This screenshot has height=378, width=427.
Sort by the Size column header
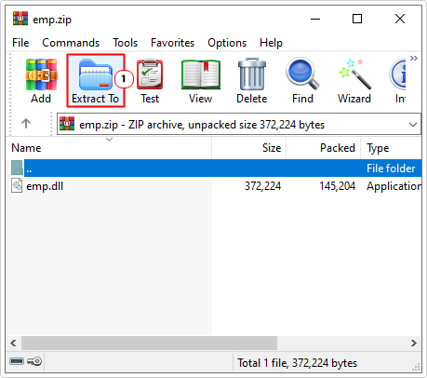coord(249,148)
